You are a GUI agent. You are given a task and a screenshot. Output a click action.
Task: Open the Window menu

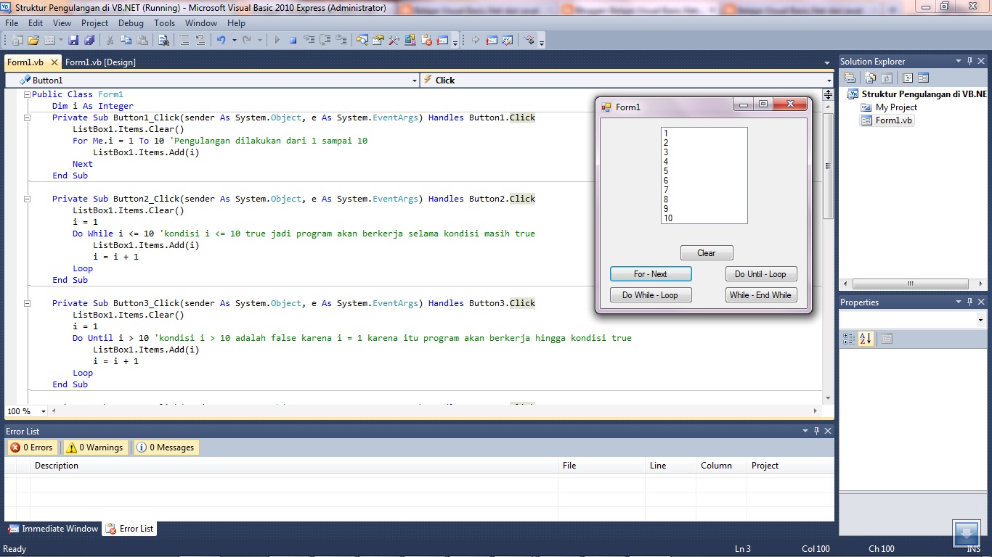point(201,23)
